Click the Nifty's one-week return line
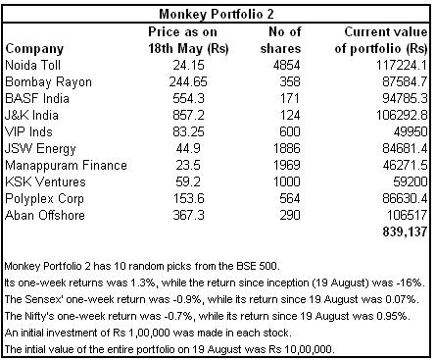Screen dimensions: 436x360 [x=207, y=316]
